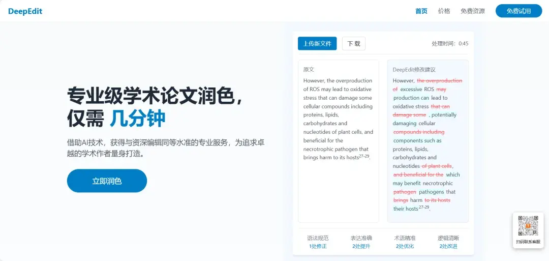Screen dimensions: 549x261
Task: Click the struck-through 'compounds including' text
Action: pyautogui.click(x=419, y=132)
